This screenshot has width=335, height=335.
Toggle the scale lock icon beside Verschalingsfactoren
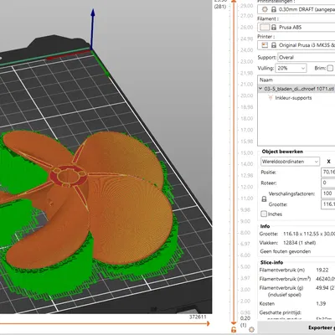(x=264, y=199)
